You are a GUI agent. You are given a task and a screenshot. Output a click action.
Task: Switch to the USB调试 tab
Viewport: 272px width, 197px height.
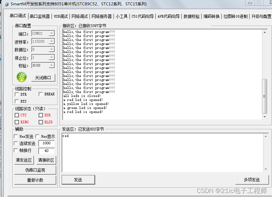click(x=61, y=17)
